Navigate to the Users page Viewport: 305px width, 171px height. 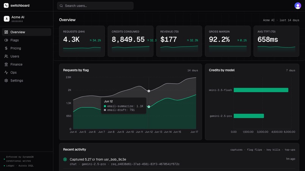pyautogui.click(x=26, y=56)
